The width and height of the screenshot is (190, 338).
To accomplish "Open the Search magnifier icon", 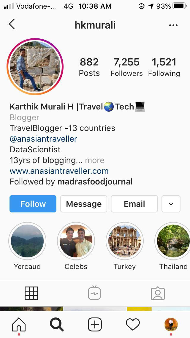I will (x=57, y=324).
